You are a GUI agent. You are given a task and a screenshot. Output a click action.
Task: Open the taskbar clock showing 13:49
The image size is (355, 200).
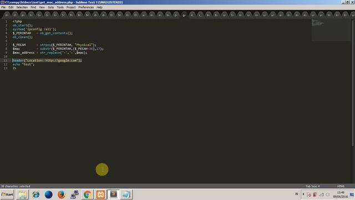coord(340,194)
